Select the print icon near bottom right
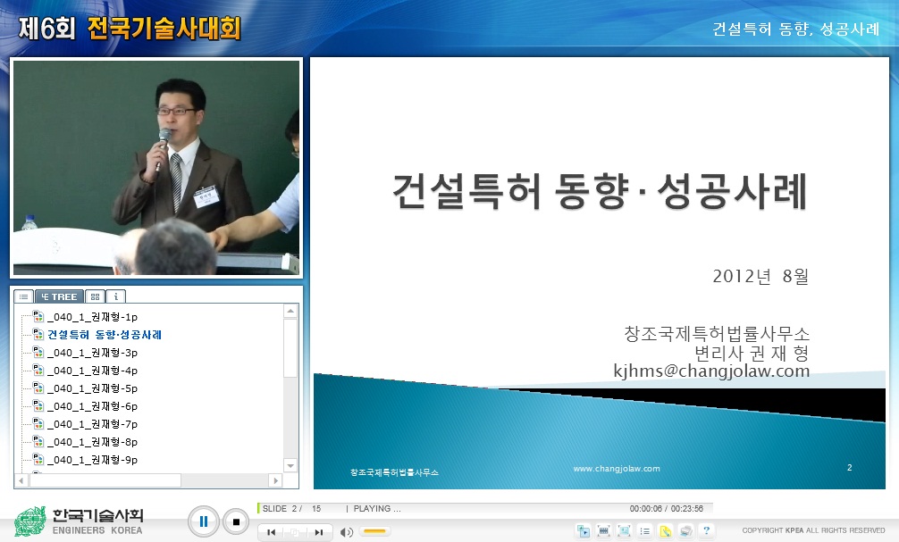 [685, 531]
